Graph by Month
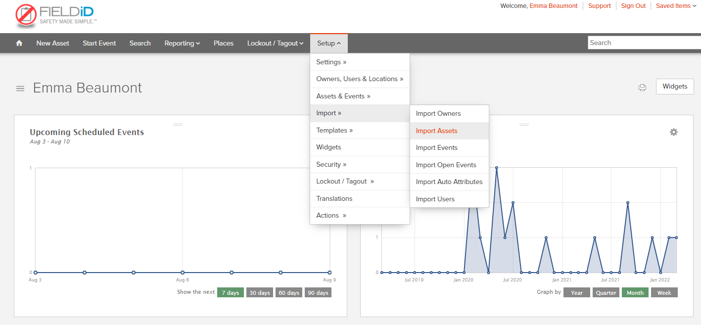The height and width of the screenshot is (325, 701). click(635, 293)
